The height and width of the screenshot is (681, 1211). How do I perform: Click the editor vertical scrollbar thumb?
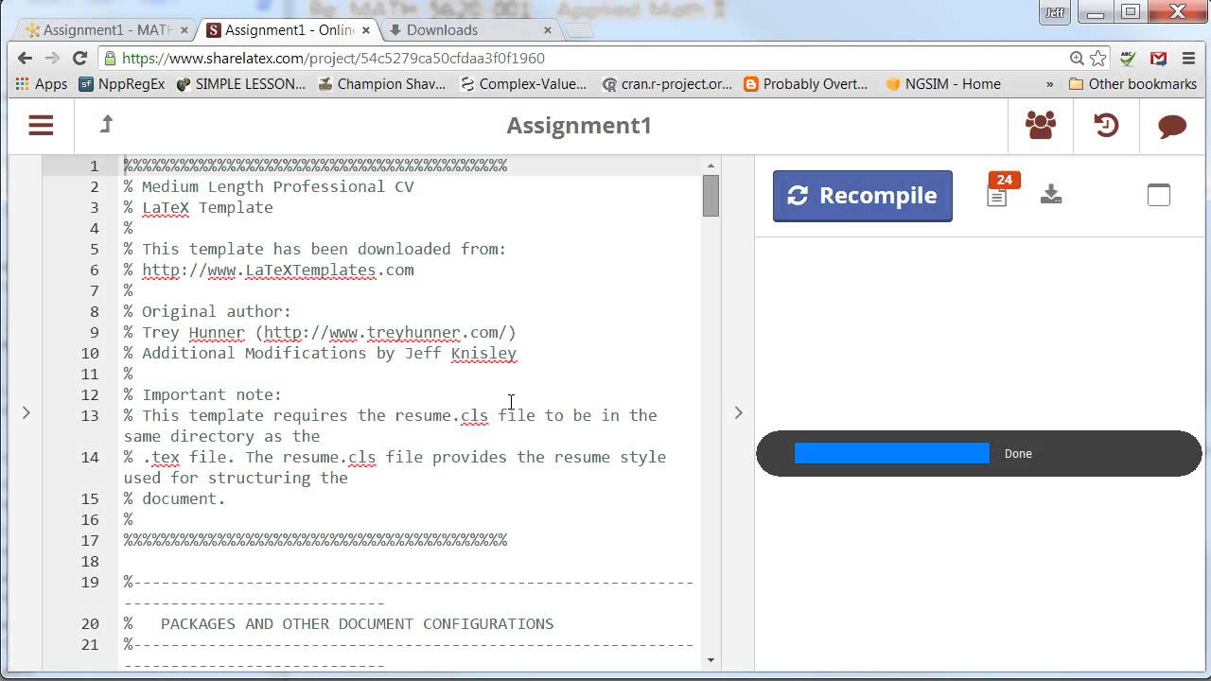coord(711,196)
